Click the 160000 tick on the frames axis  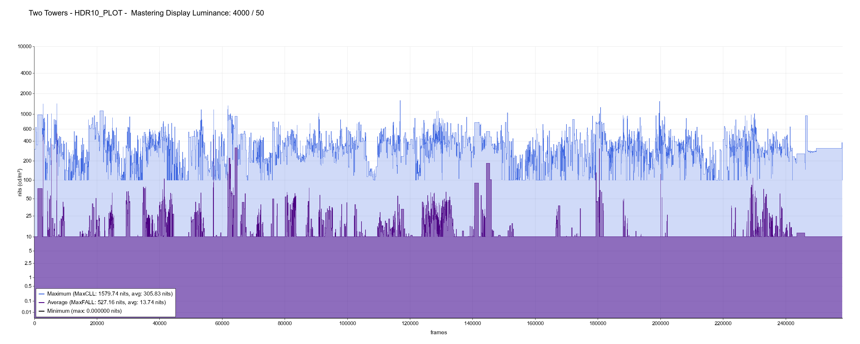pyautogui.click(x=535, y=323)
